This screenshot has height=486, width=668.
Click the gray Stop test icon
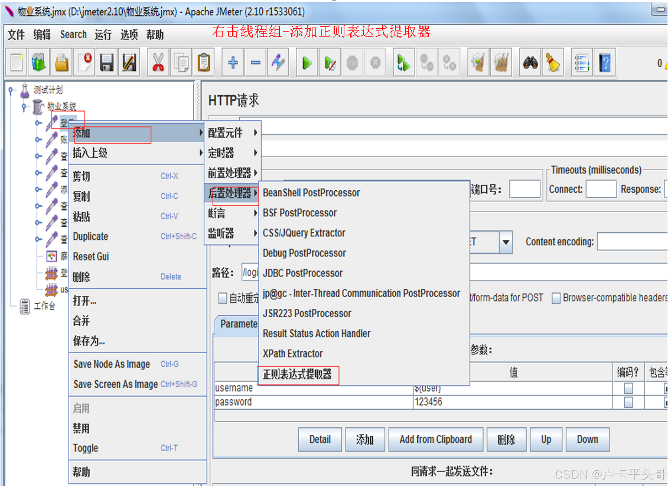[352, 63]
